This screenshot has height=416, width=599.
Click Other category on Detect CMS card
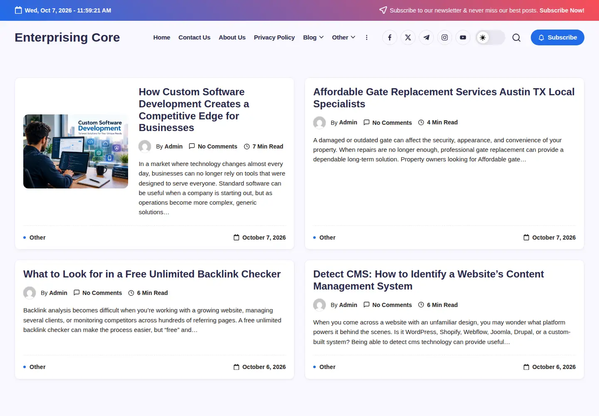point(327,367)
